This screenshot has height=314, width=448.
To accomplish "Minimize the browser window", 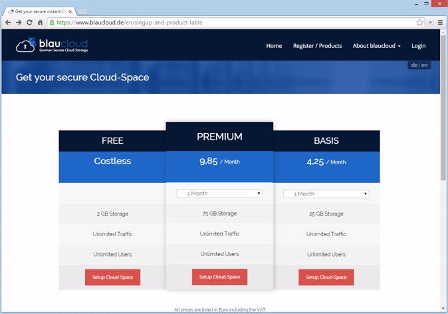I will click(x=416, y=4).
